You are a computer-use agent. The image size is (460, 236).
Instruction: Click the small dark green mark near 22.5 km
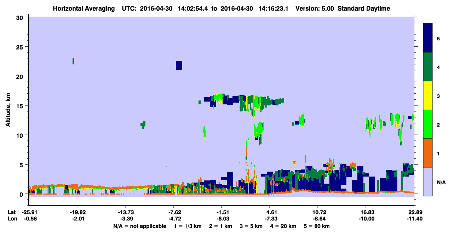click(x=73, y=61)
